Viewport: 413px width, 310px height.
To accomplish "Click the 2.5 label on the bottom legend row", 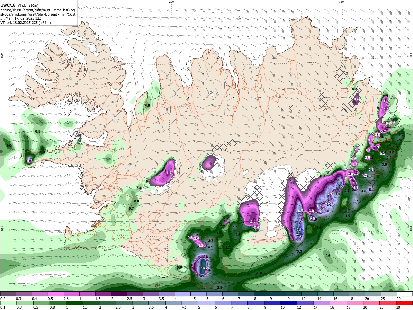I will pyautogui.click(x=119, y=308).
